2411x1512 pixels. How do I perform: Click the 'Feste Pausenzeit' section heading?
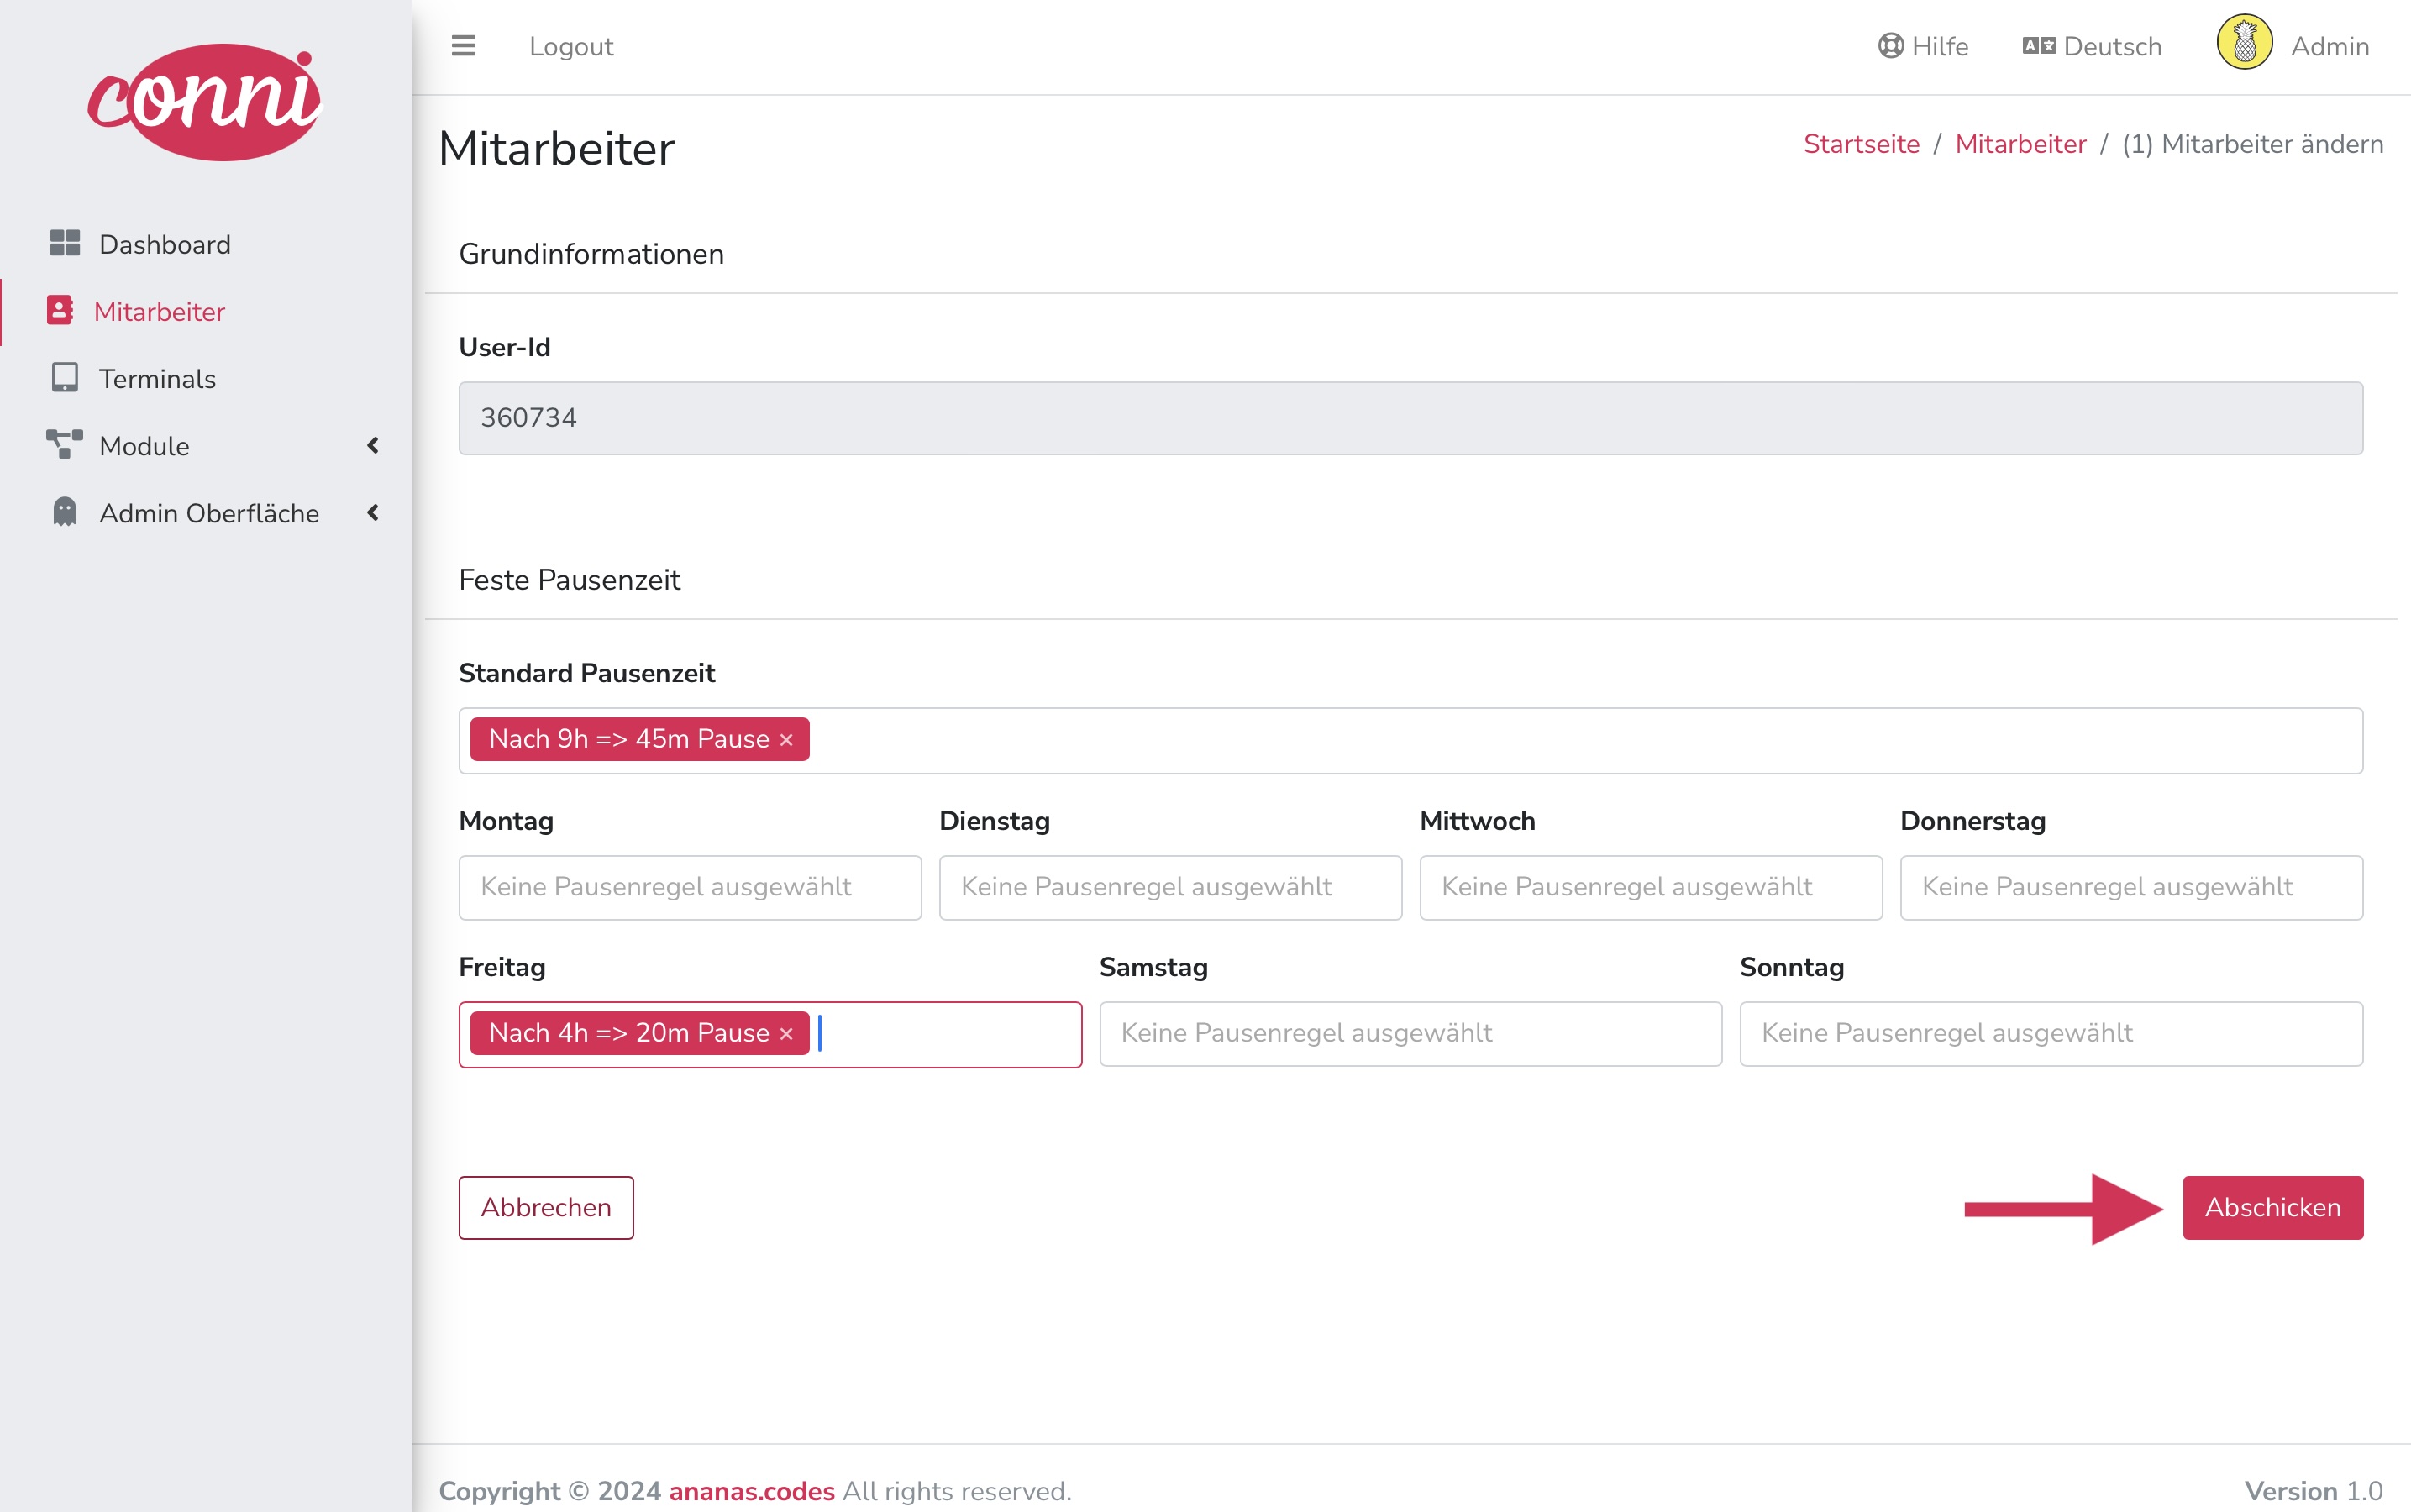click(x=569, y=580)
